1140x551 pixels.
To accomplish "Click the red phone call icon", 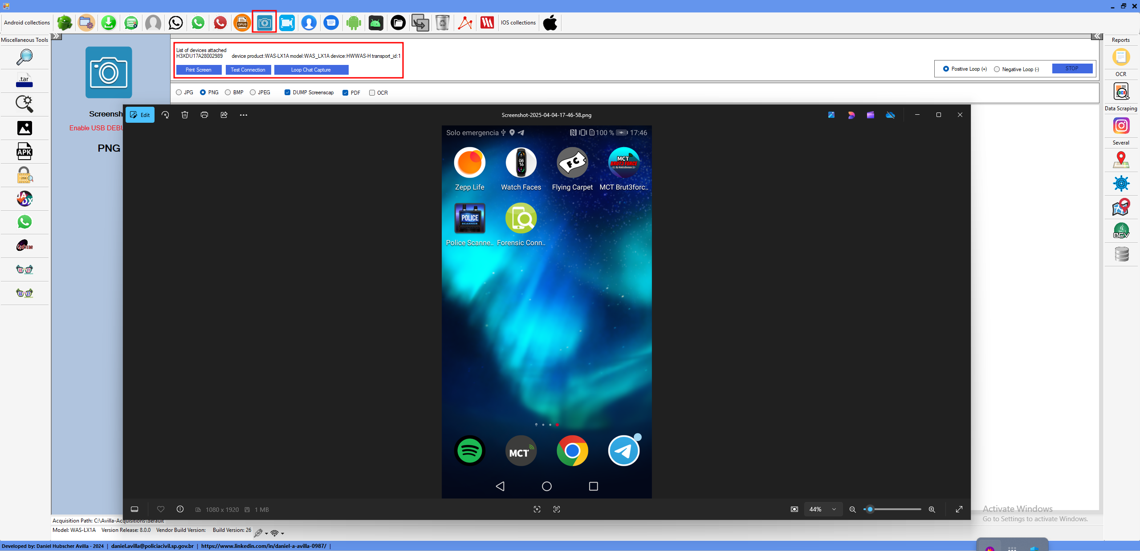I will (x=220, y=23).
